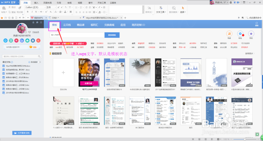The width and height of the screenshot is (263, 141).
Task: Open the 页面布局 ribbon tab
Action: [47, 3]
